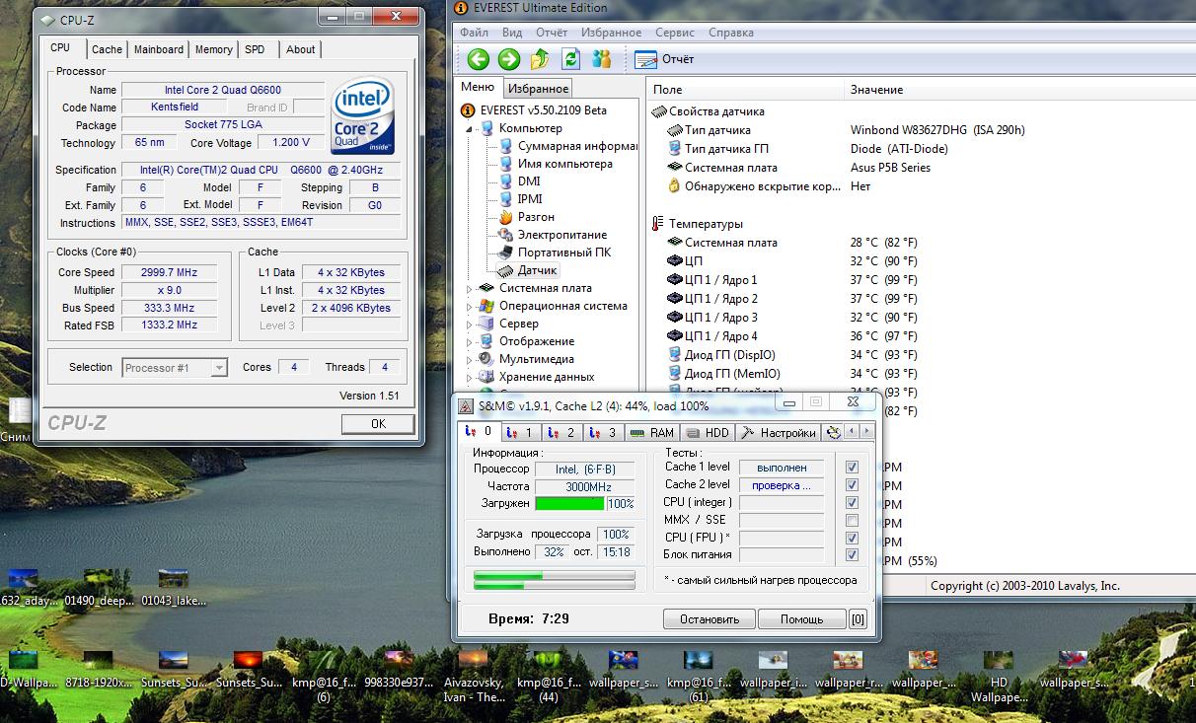Image resolution: width=1196 pixels, height=723 pixels.
Task: Click the users icon in EVEREST toolbar
Action: coord(601,59)
